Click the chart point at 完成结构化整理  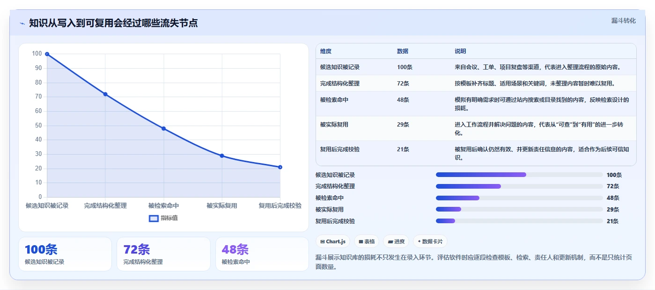point(105,94)
